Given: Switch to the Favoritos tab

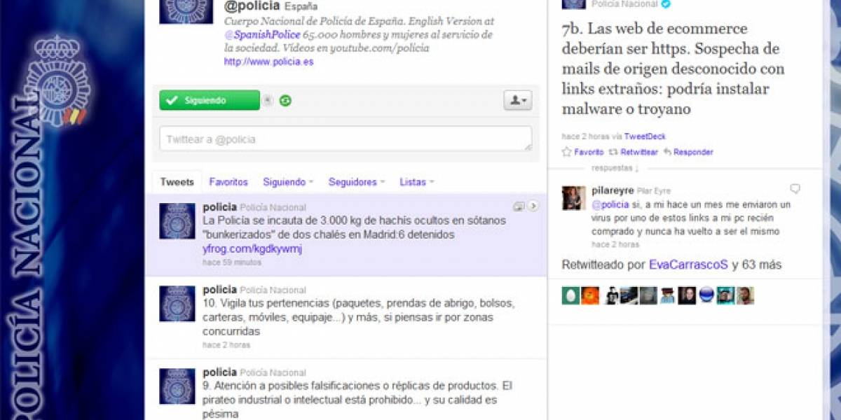Looking at the screenshot, I should (228, 182).
